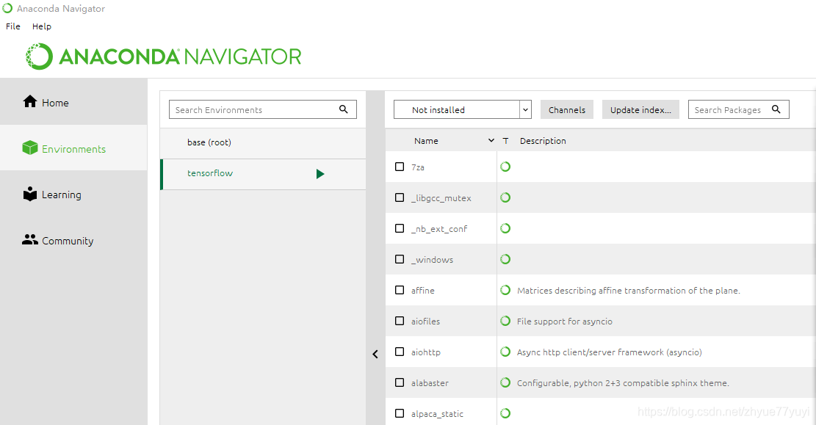Viewport: 816px width, 425px height.
Task: Click the '7za' package name
Action: point(418,167)
